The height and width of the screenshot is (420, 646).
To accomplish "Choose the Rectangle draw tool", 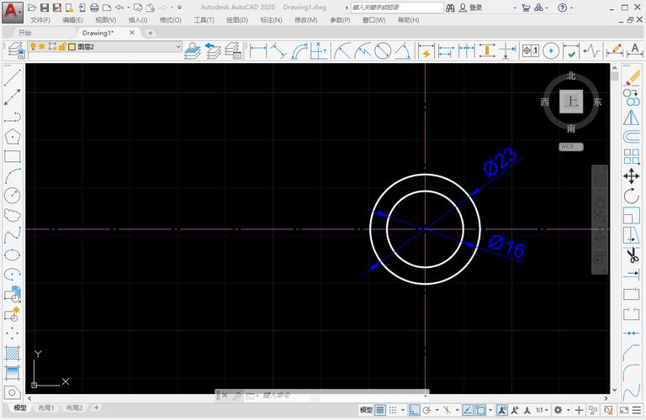I will coord(13,156).
